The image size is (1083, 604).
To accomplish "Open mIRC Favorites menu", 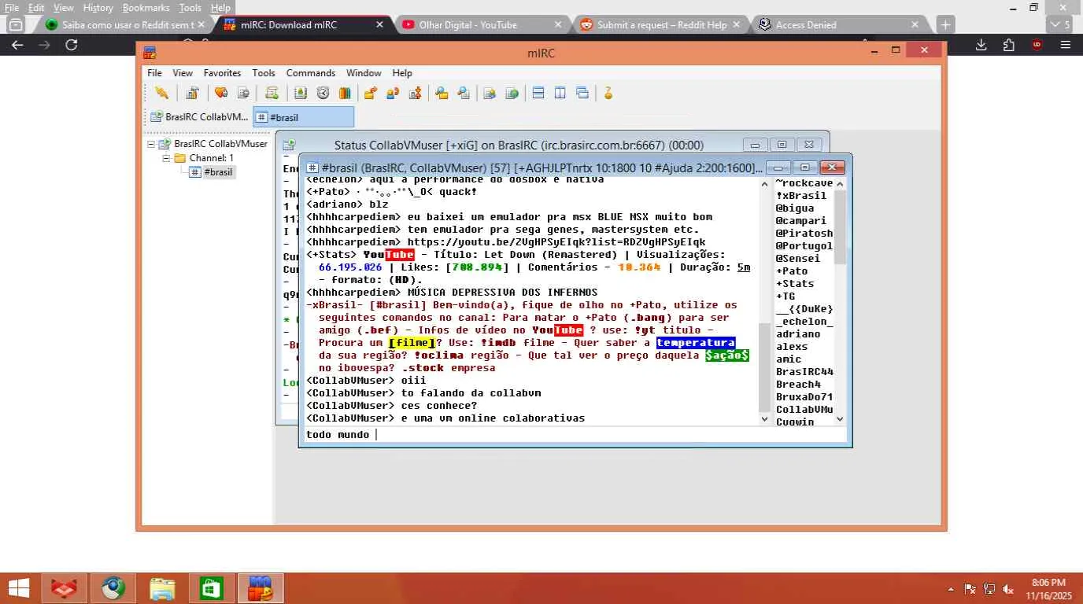I will (222, 73).
